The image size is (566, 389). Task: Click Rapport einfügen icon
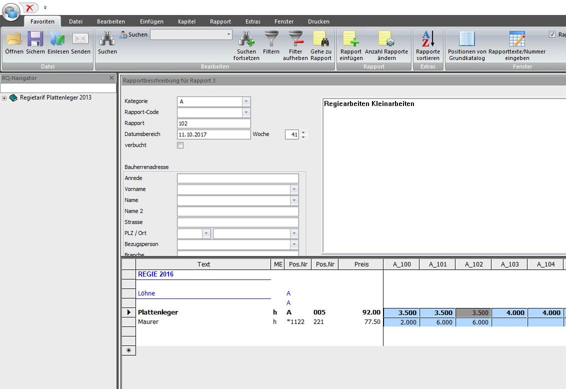click(350, 39)
